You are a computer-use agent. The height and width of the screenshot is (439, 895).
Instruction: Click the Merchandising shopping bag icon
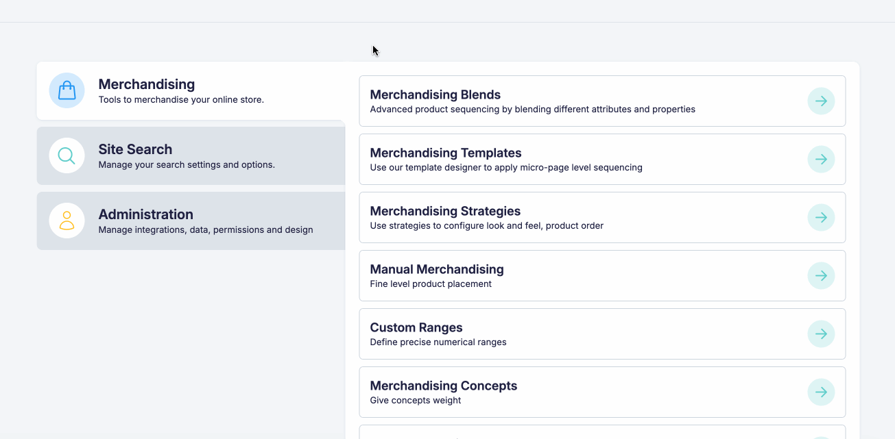[67, 90]
